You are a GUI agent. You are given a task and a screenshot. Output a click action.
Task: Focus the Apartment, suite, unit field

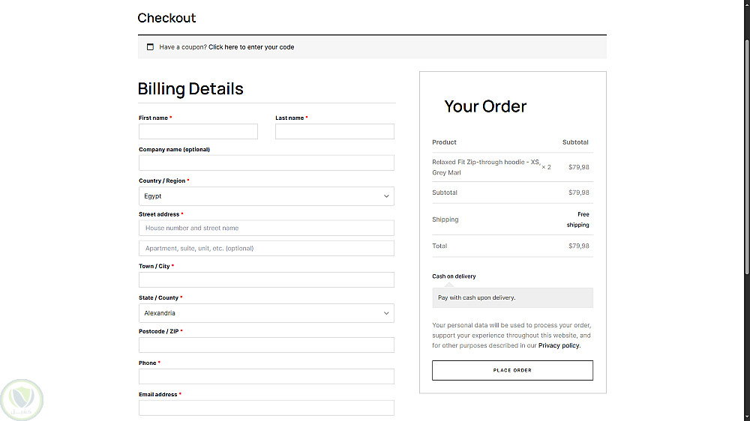(266, 249)
